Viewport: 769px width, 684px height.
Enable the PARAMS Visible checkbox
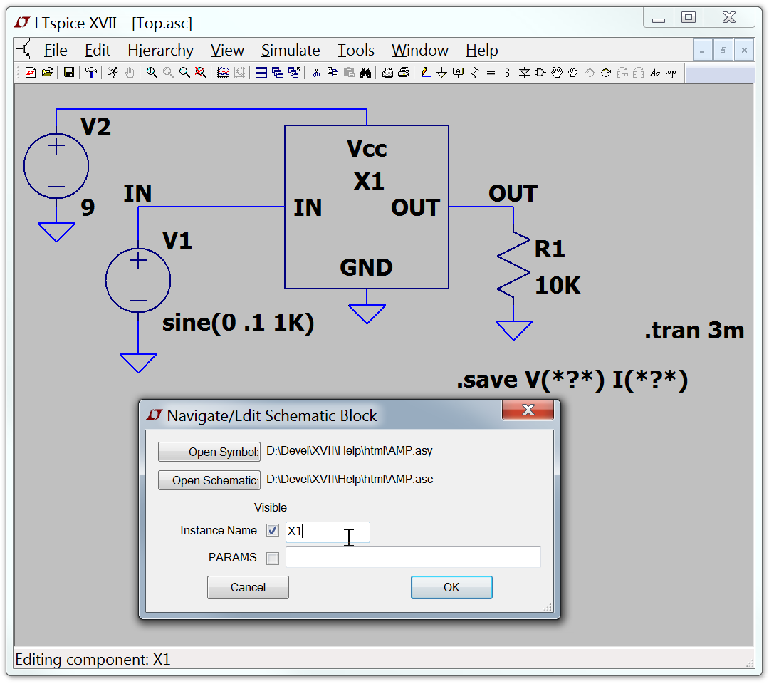click(x=273, y=559)
